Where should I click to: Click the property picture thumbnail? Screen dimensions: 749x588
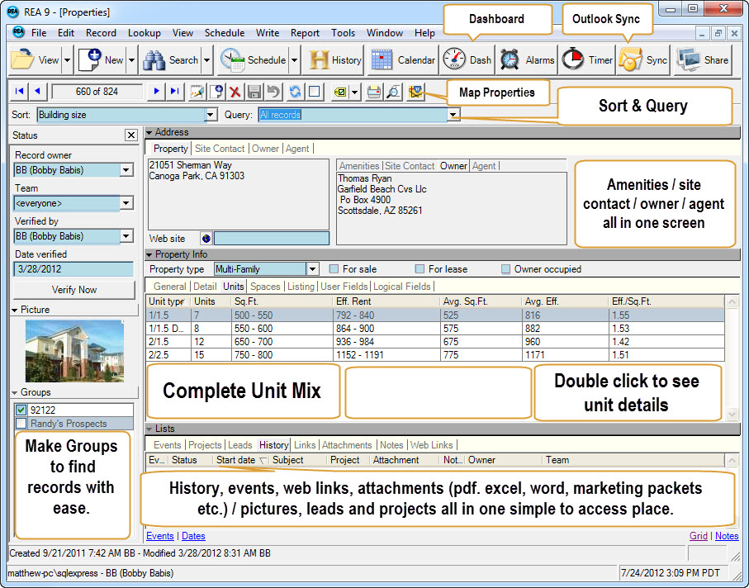[74, 351]
